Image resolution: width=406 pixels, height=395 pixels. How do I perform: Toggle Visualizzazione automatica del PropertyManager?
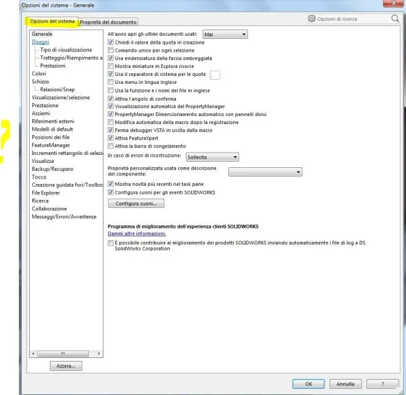tap(110, 106)
